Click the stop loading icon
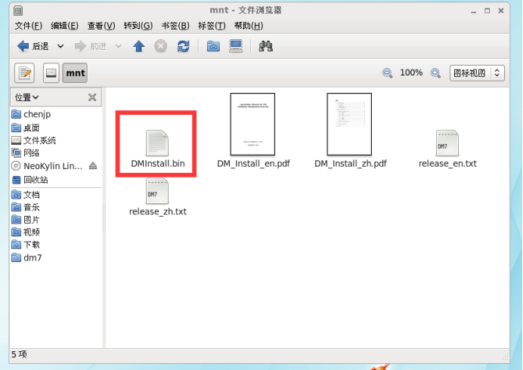This screenshot has width=523, height=370. point(160,46)
